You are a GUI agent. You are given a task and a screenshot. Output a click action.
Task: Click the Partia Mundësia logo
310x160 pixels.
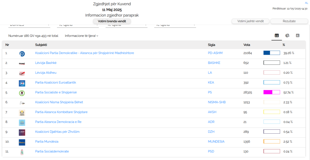click(22, 142)
